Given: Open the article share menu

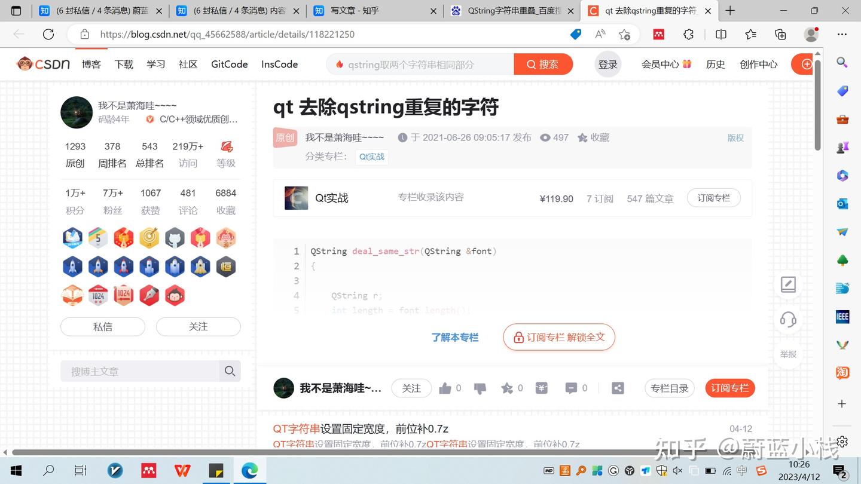Looking at the screenshot, I should (x=618, y=388).
